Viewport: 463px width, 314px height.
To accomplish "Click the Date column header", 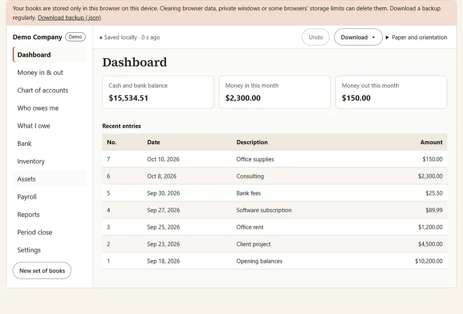I will tap(153, 142).
